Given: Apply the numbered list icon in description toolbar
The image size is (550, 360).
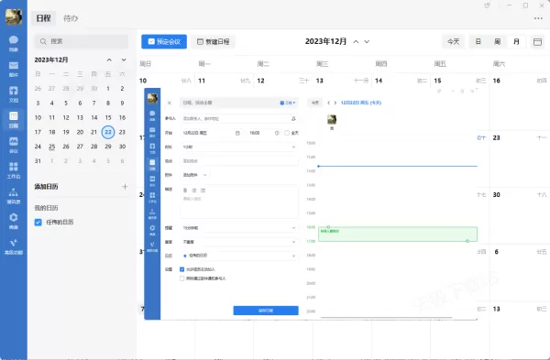Looking at the screenshot, I should (x=194, y=191).
